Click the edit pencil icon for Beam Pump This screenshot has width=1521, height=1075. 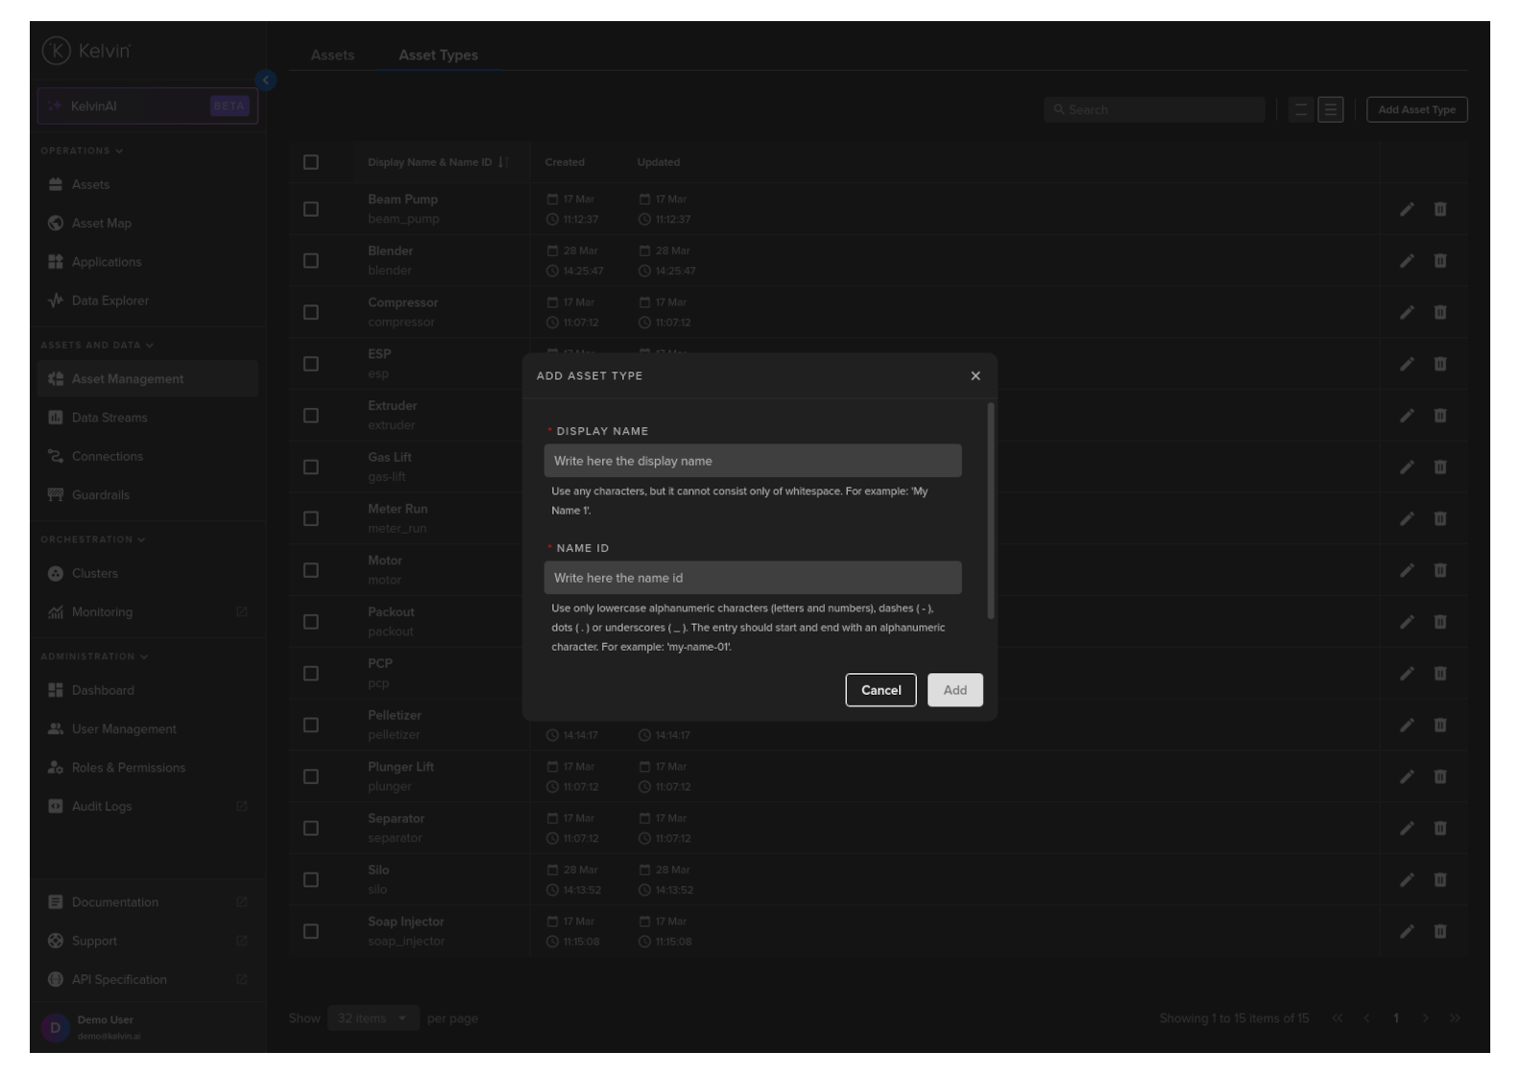(1406, 209)
